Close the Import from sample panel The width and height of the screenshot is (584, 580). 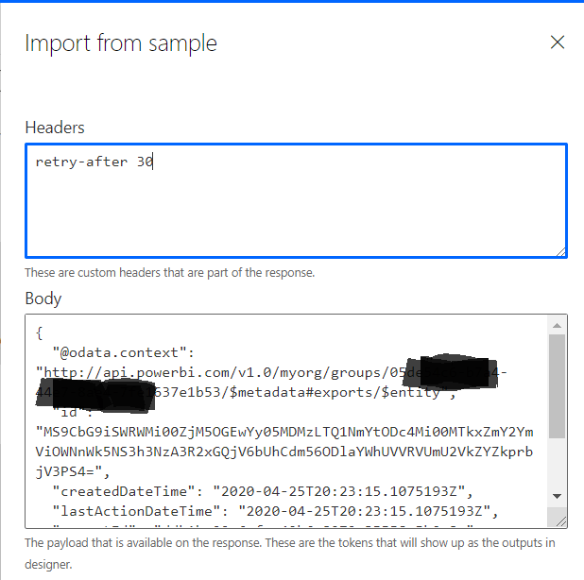pyautogui.click(x=558, y=43)
